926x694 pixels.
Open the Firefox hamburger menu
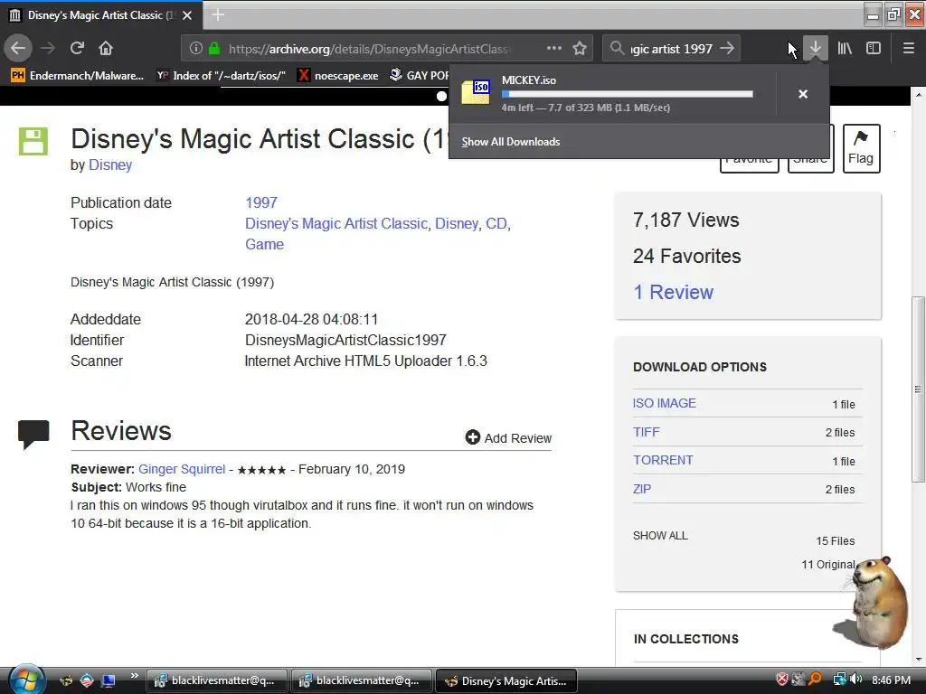point(908,49)
